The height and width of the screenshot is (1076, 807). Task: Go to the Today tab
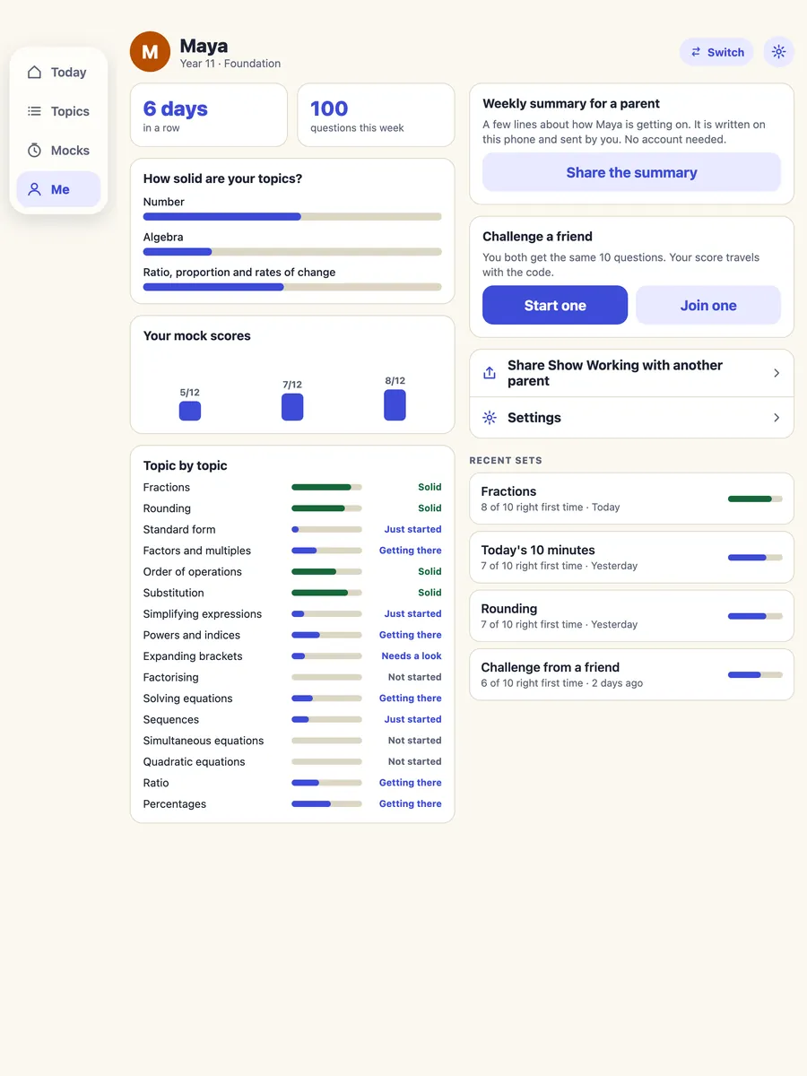pos(58,73)
